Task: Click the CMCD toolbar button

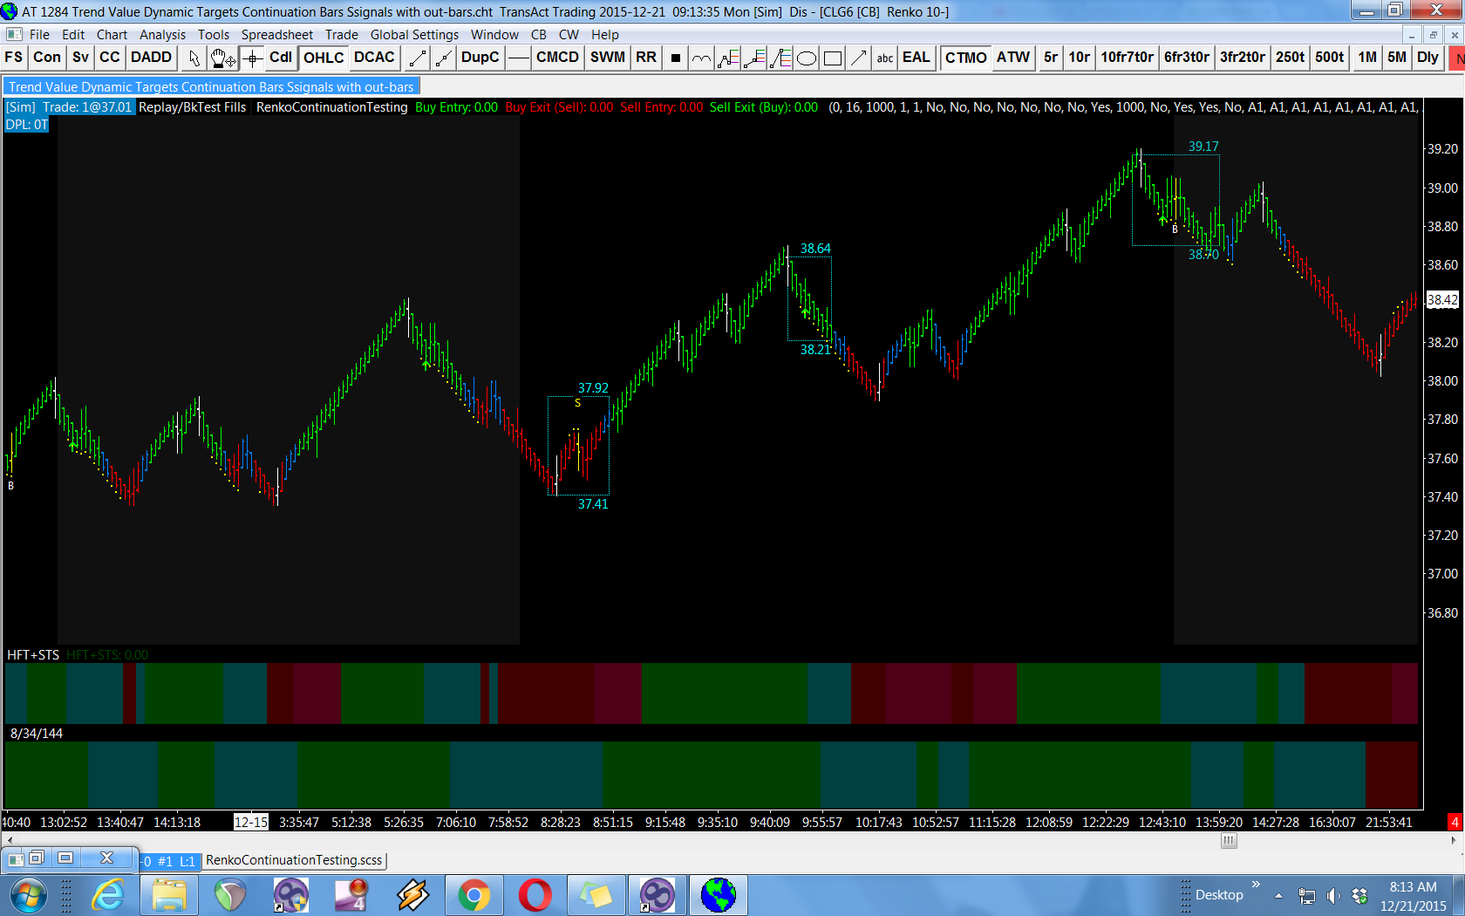Action: [558, 58]
